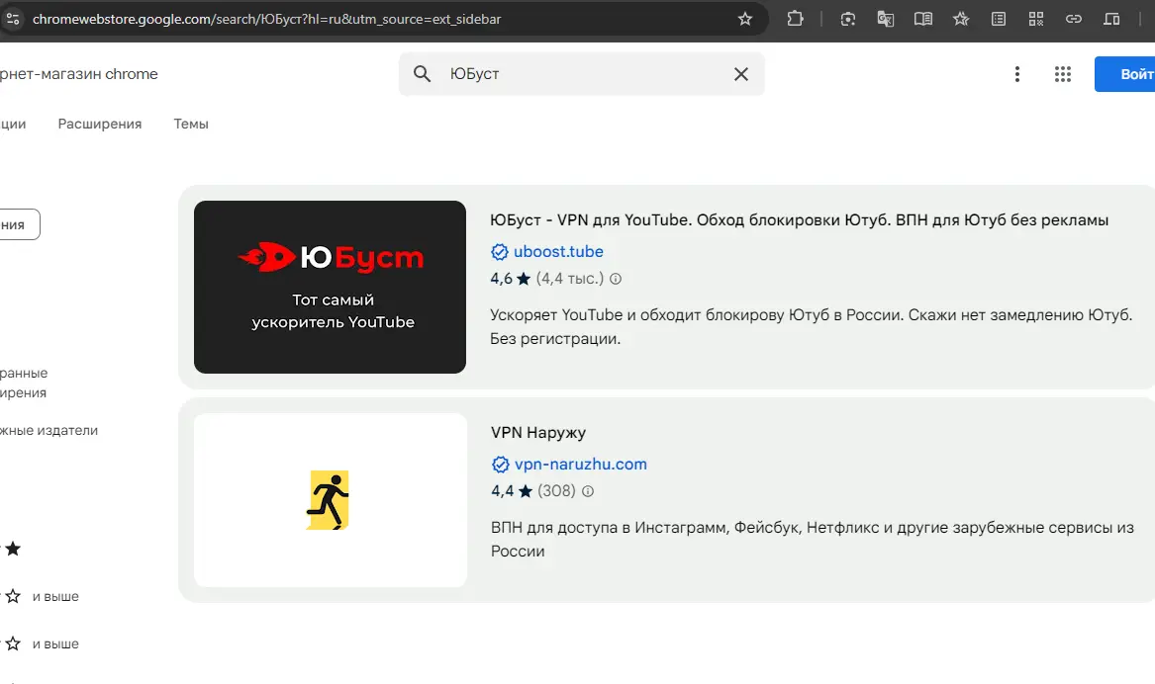Open the browser Extensions puzzle icon
The height and width of the screenshot is (684, 1155).
click(x=795, y=19)
